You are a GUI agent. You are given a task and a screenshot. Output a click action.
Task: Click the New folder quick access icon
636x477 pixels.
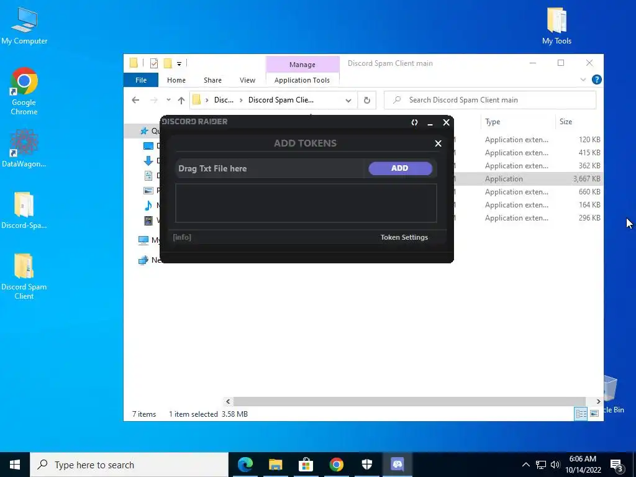(x=168, y=63)
